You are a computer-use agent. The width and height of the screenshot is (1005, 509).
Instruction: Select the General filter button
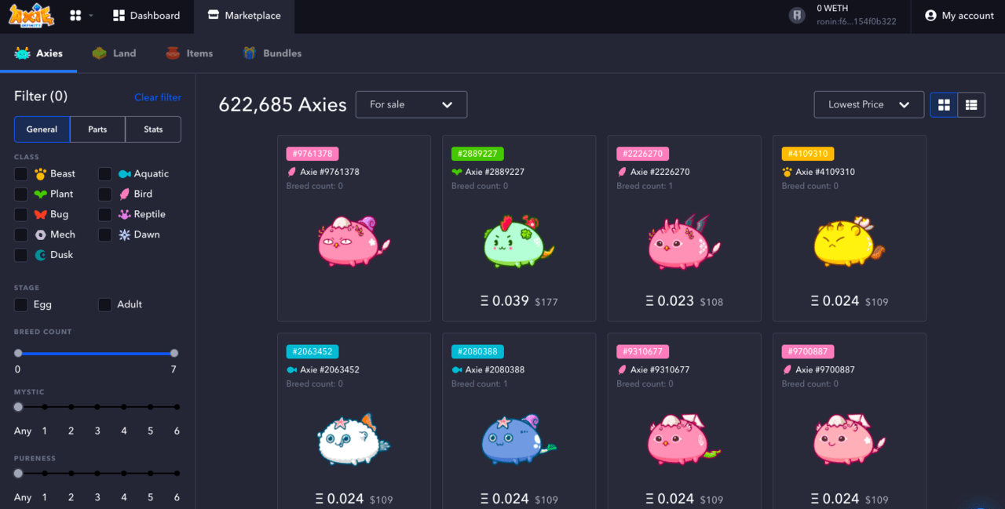(x=42, y=129)
